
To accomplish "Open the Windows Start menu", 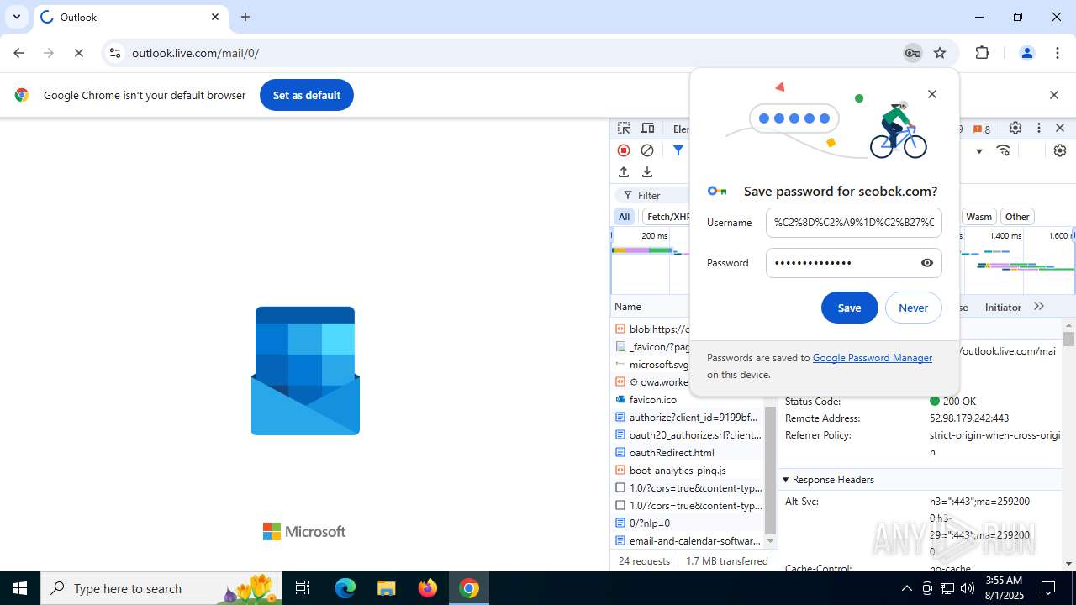I will pyautogui.click(x=20, y=588).
